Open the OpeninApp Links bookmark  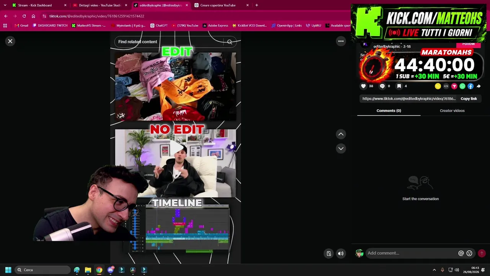(x=286, y=26)
